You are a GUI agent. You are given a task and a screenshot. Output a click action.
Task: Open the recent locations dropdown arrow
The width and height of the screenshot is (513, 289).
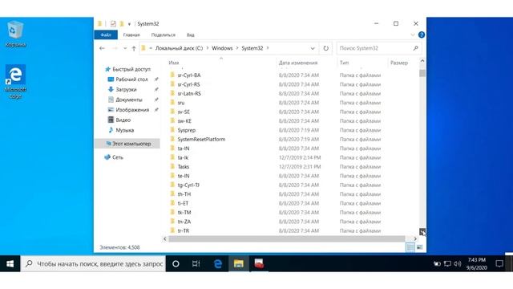pos(125,48)
